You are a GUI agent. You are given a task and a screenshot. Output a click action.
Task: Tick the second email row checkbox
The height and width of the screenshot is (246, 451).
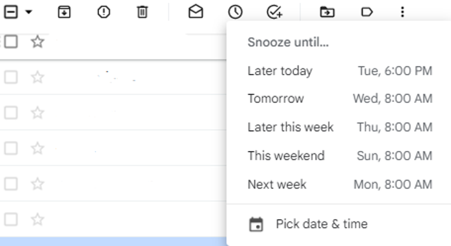point(11,77)
